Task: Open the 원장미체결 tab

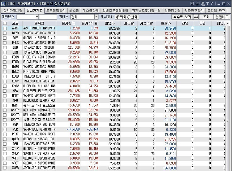Action: tap(173, 11)
